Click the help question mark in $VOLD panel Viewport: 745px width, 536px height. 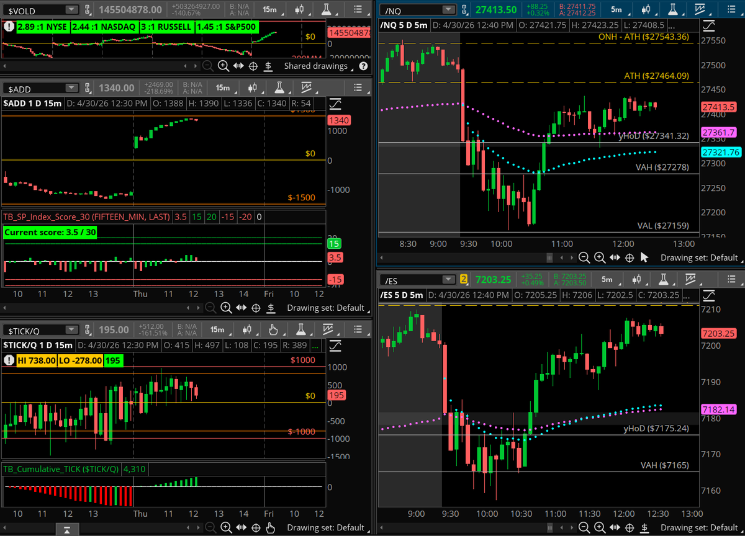(363, 66)
